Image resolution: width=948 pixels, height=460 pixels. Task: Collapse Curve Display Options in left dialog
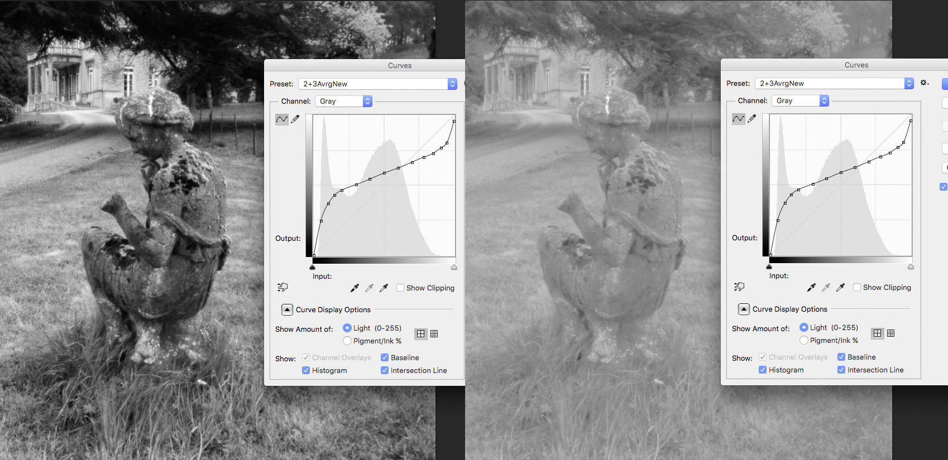pyautogui.click(x=287, y=310)
